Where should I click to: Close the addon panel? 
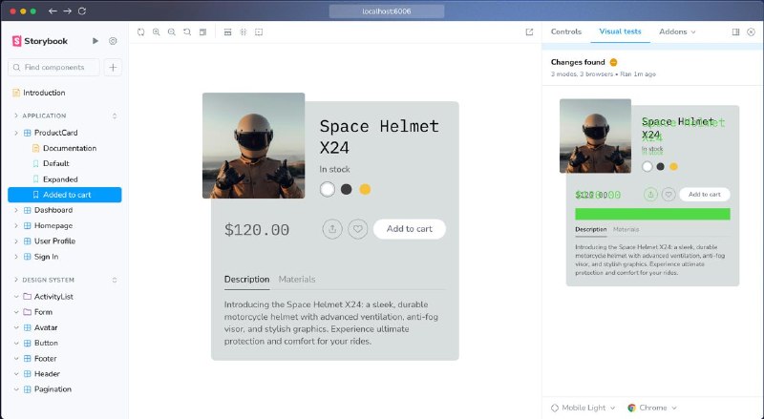751,31
